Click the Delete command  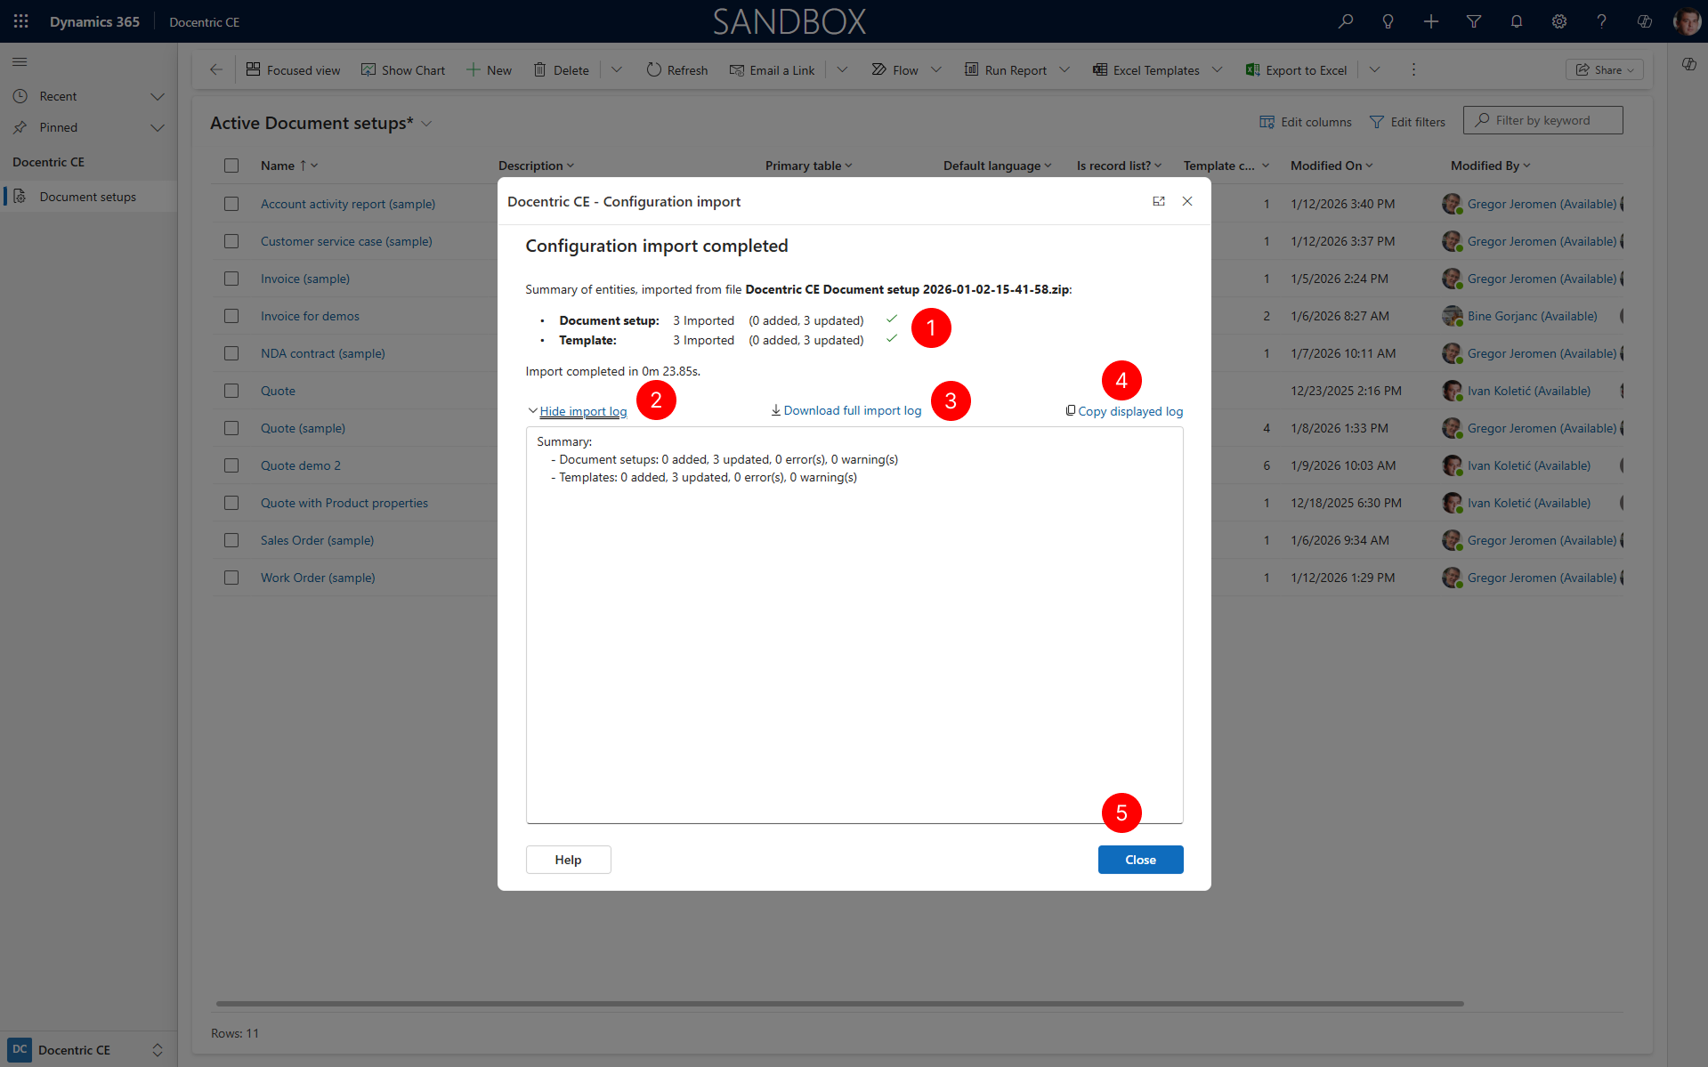pyautogui.click(x=562, y=69)
